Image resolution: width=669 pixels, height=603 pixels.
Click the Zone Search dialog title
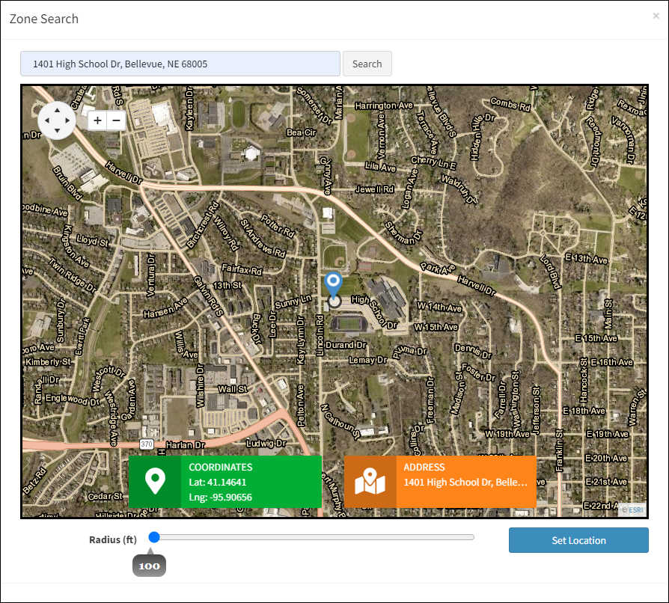point(44,19)
